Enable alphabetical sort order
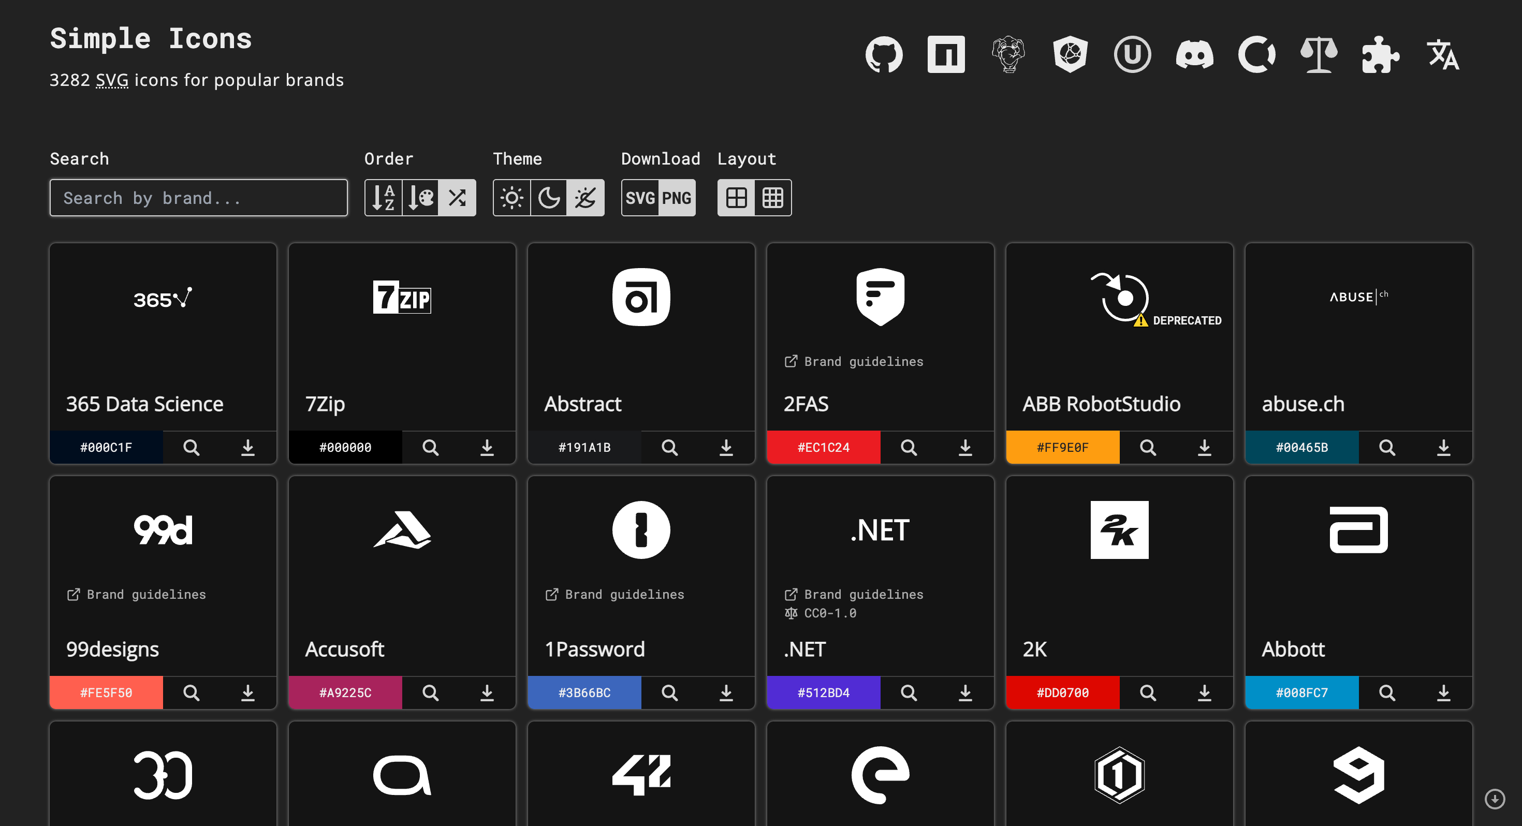 coord(383,197)
